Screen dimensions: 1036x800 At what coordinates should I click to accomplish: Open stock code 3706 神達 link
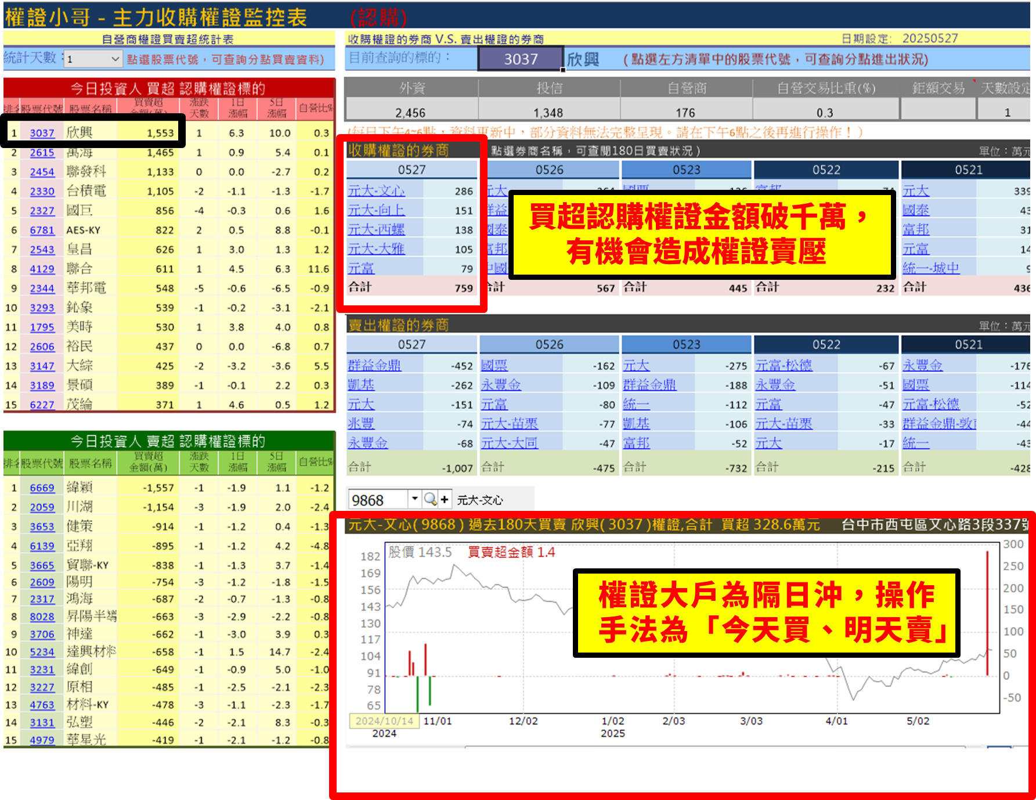point(42,635)
